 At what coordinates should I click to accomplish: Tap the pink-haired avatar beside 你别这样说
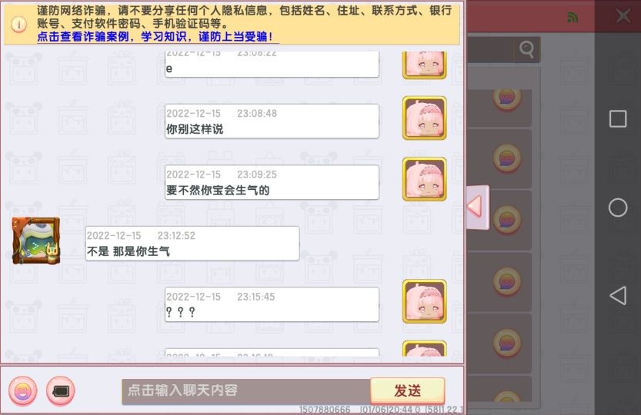coord(424,118)
